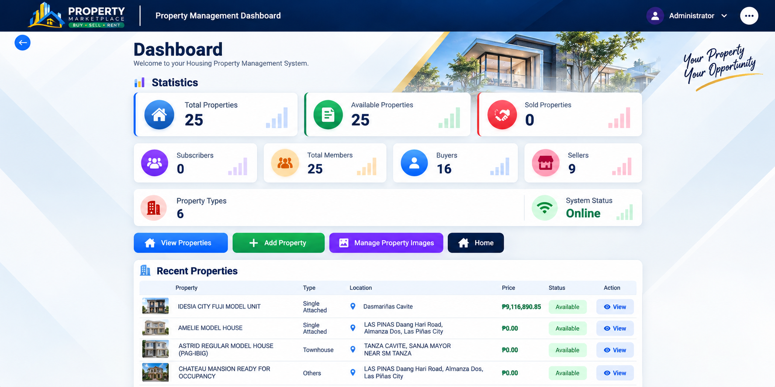Open the IDESIA CITY FUJI thumbnail image
The image size is (775, 387).
155,306
